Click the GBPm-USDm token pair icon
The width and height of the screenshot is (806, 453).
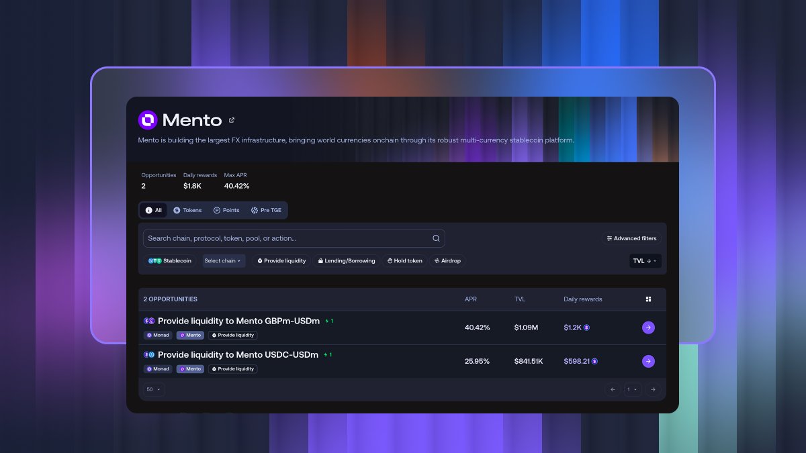(149, 321)
